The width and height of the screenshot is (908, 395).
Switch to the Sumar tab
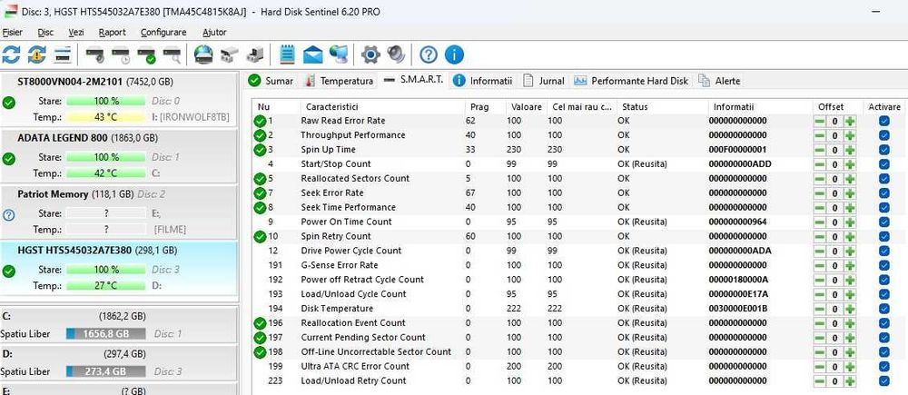click(x=271, y=81)
